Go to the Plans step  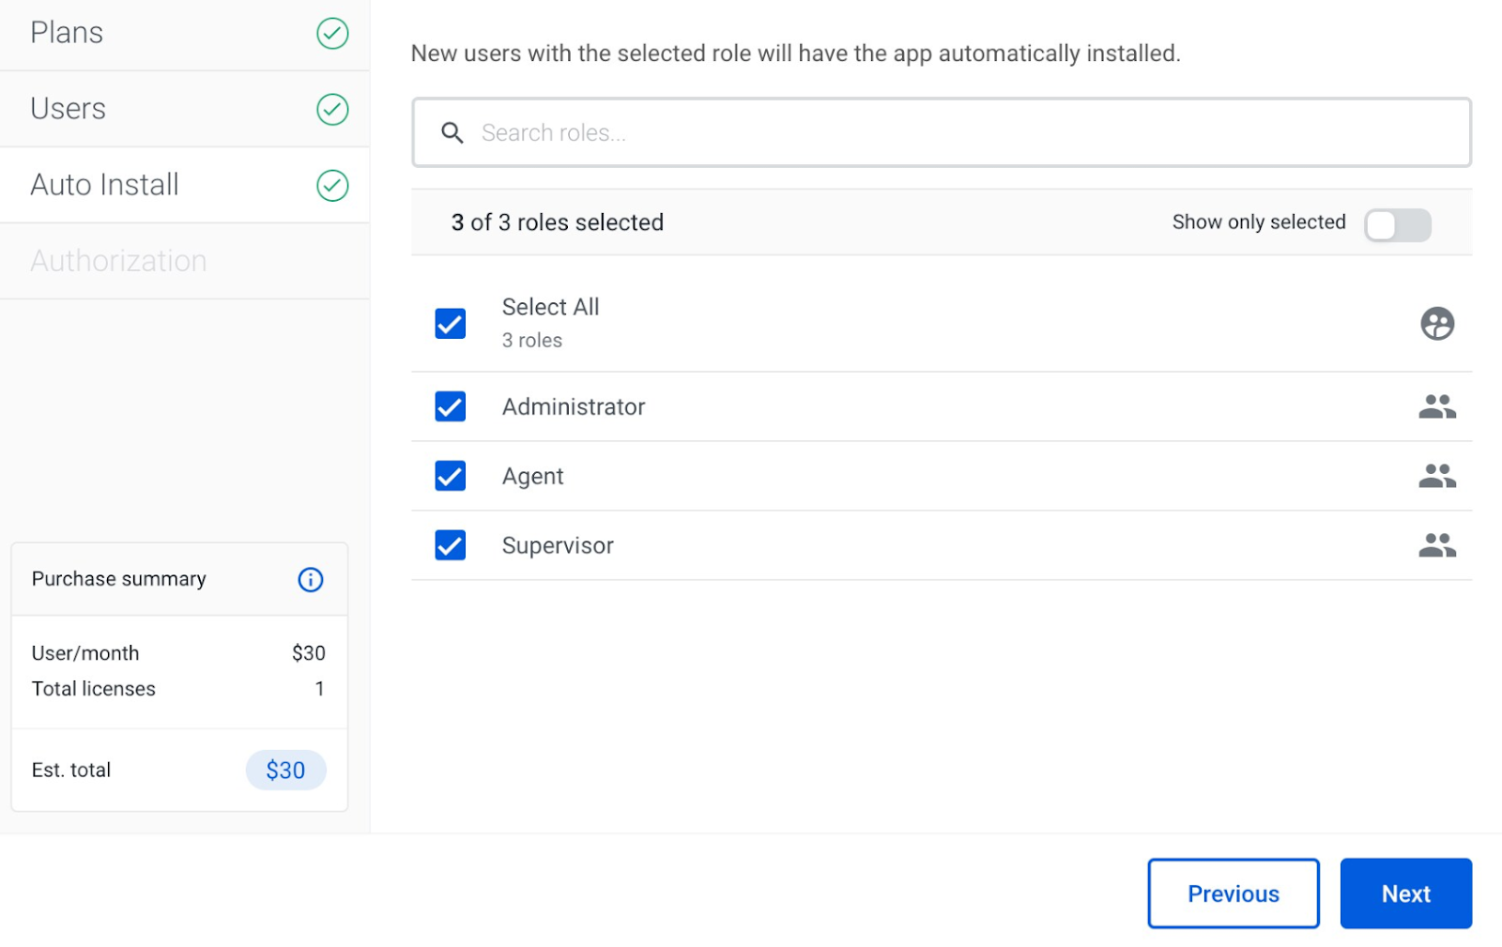(x=185, y=34)
